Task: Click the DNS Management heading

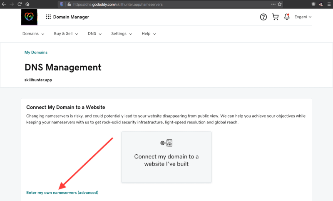Action: point(63,68)
